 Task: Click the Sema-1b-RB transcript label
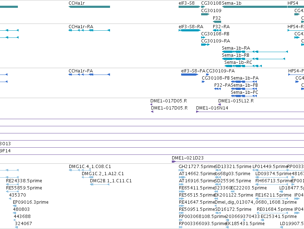(235, 55)
